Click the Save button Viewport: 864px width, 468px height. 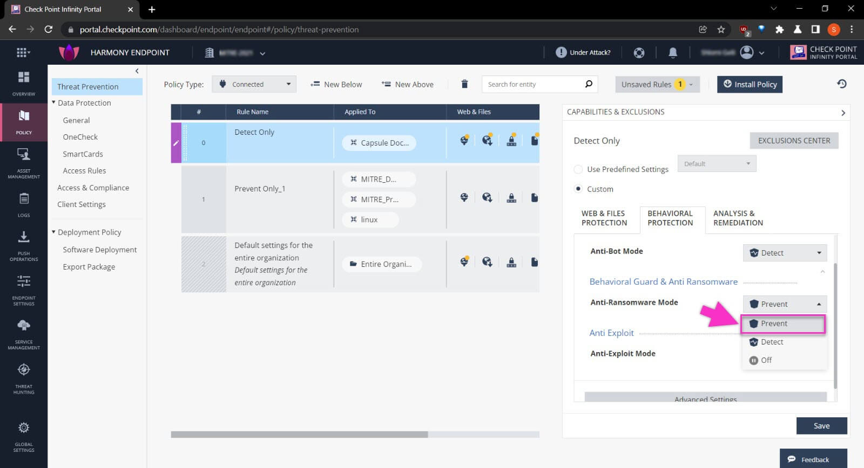(821, 425)
